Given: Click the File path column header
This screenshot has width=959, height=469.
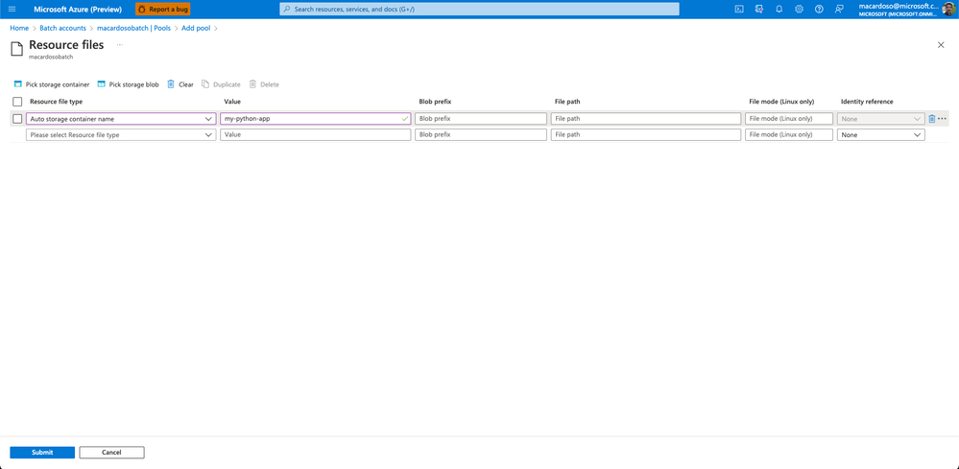Looking at the screenshot, I should (567, 102).
